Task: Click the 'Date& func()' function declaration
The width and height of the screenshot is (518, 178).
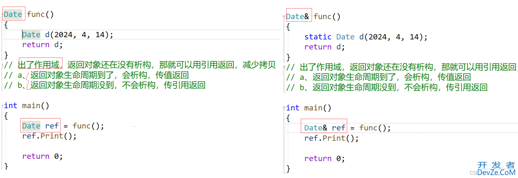Action: click(313, 17)
